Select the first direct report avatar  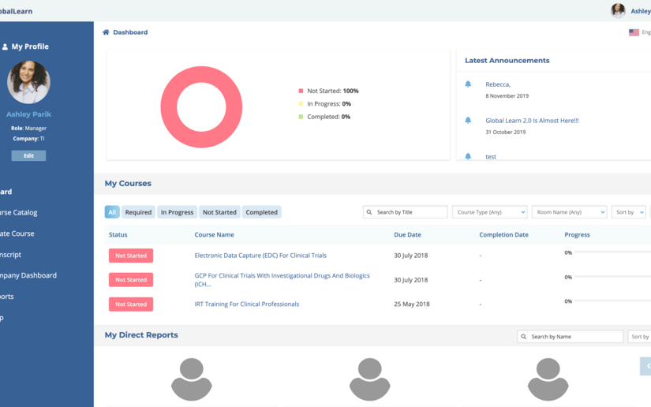click(x=192, y=379)
